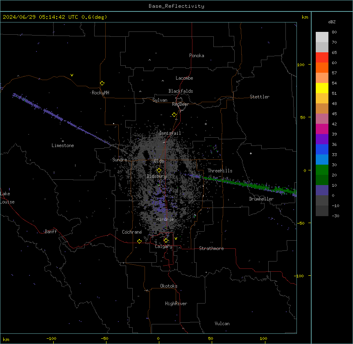353x344 pixels.
Task: Click the dBZ legend heading
Action: 332,22
